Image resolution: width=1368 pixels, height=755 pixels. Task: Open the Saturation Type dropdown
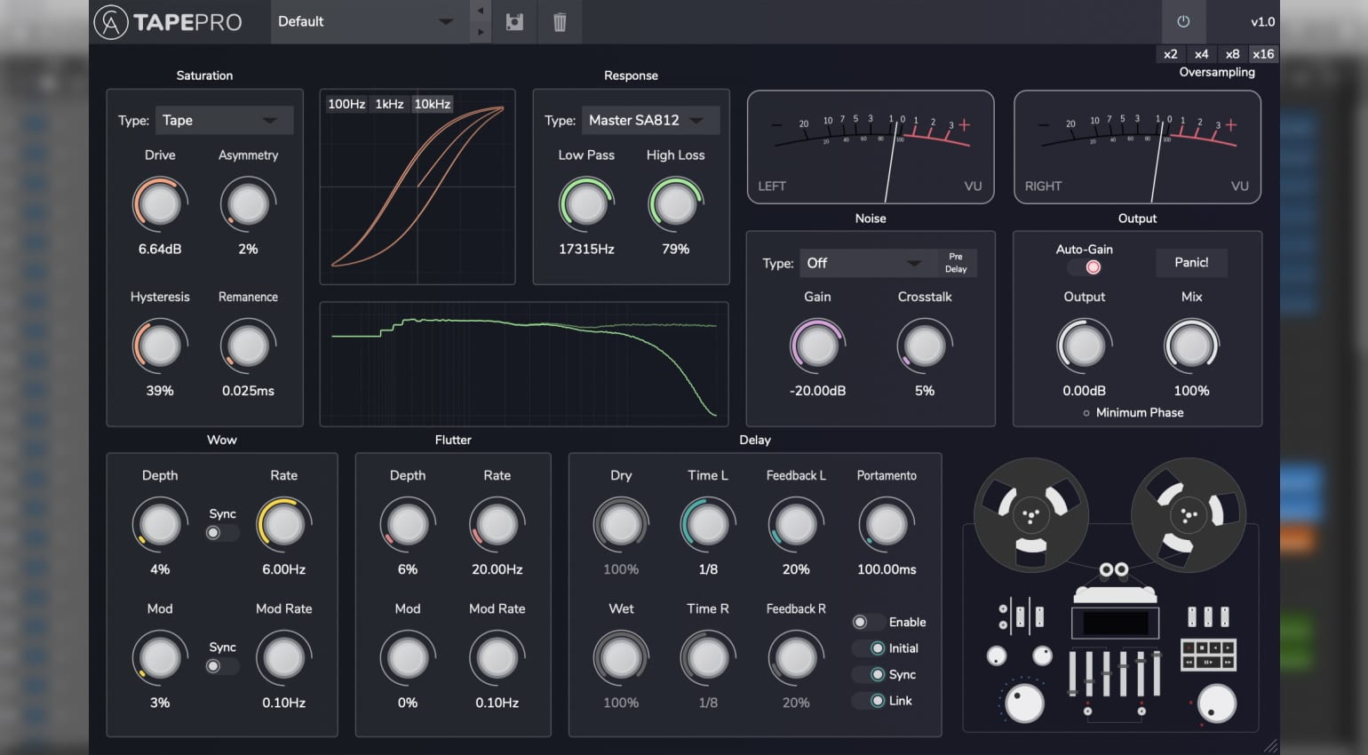[224, 120]
